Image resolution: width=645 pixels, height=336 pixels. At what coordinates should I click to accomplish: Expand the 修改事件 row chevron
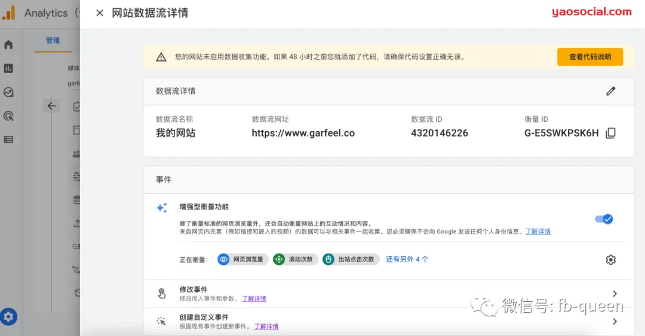(x=615, y=294)
